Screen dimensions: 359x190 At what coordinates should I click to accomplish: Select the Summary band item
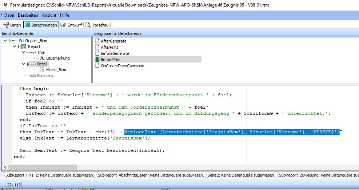tap(45, 76)
